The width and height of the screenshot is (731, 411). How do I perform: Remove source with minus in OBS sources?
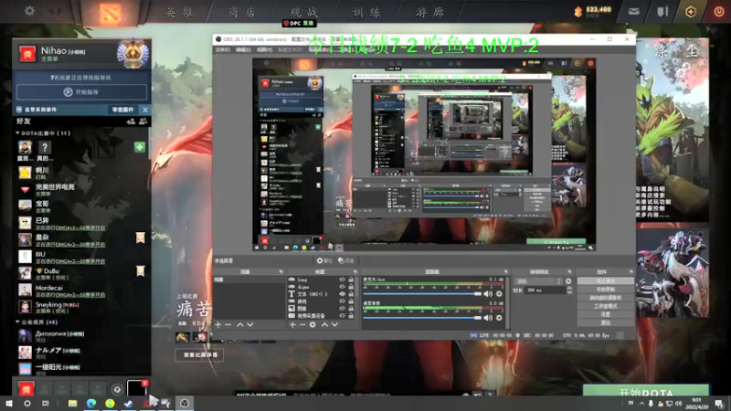302,324
